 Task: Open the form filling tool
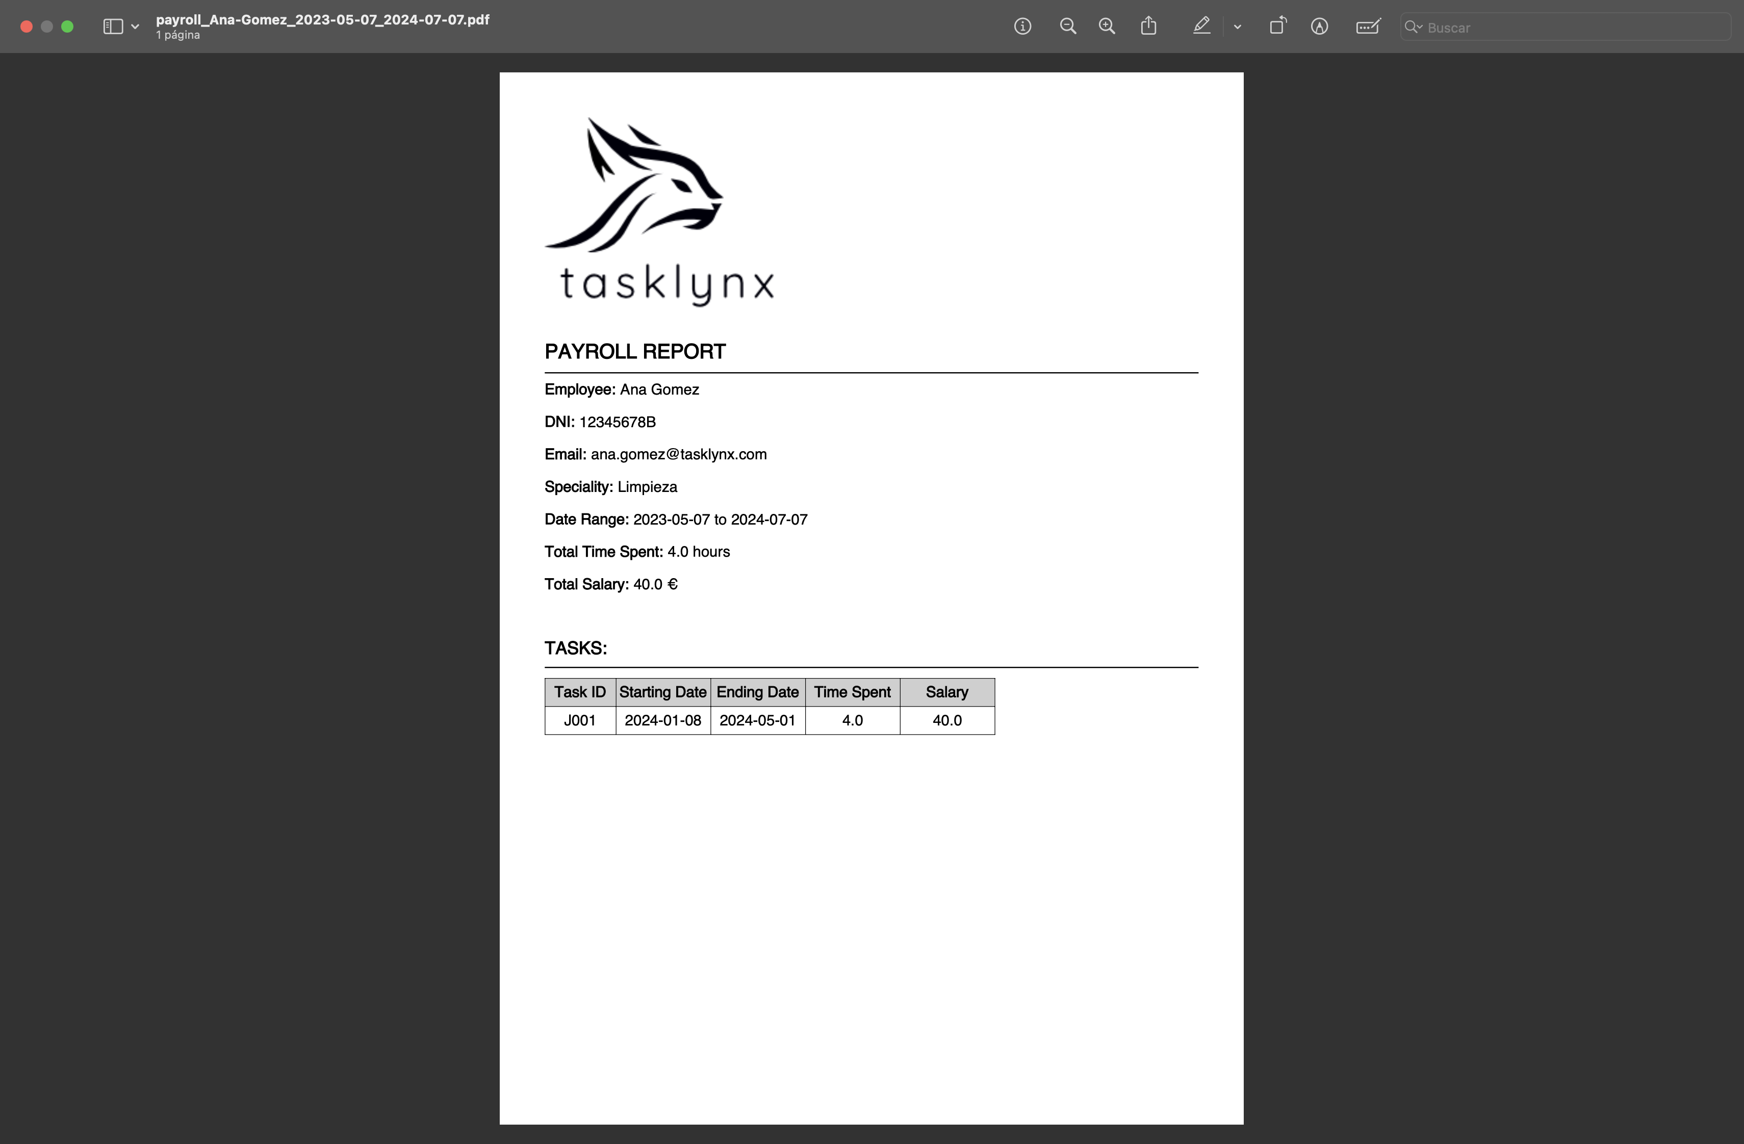coord(1367,27)
